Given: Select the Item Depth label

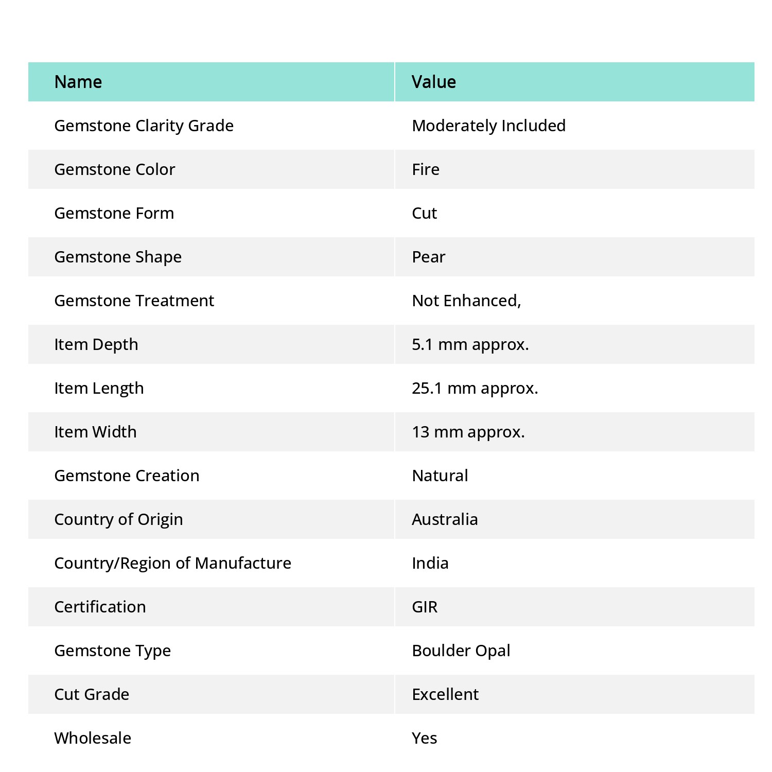Looking at the screenshot, I should point(96,344).
